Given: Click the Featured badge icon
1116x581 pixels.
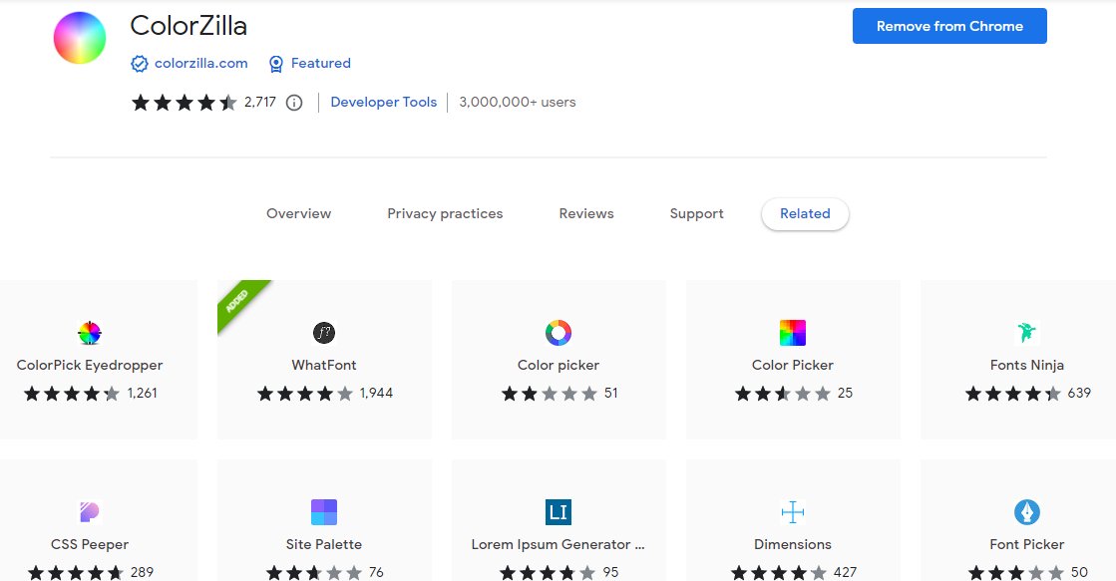Looking at the screenshot, I should click(276, 63).
